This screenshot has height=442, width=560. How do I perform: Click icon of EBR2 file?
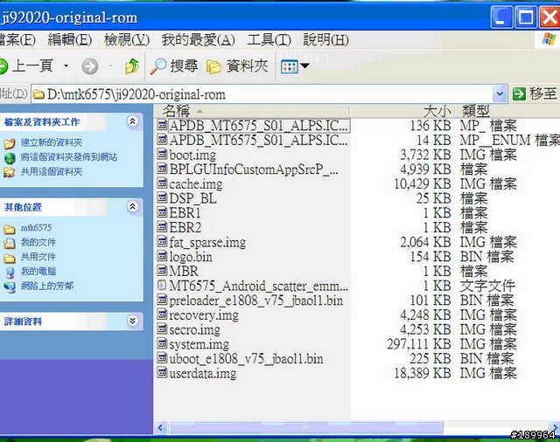(x=162, y=227)
